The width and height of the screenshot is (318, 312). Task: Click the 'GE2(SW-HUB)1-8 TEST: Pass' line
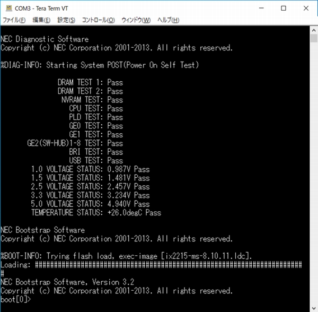pyautogui.click(x=75, y=143)
